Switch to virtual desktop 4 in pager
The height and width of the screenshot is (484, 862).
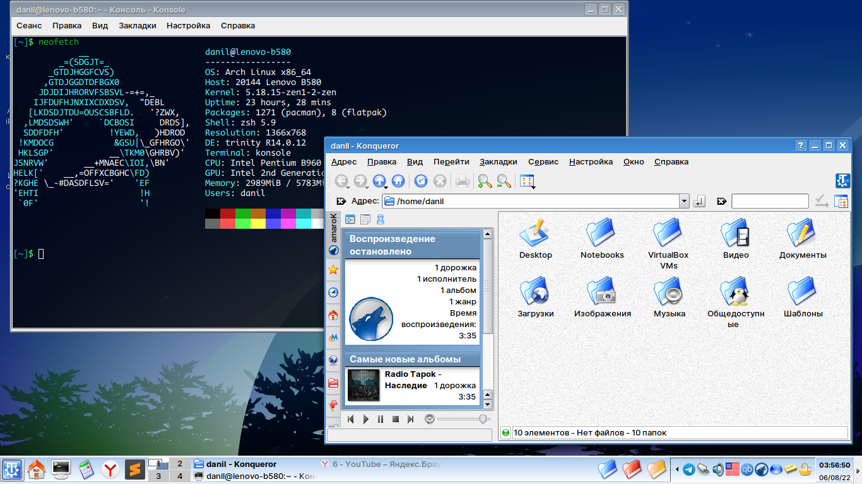(180, 476)
